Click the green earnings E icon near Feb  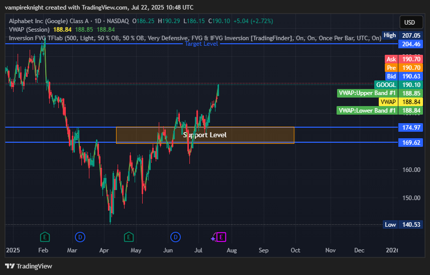pos(45,237)
